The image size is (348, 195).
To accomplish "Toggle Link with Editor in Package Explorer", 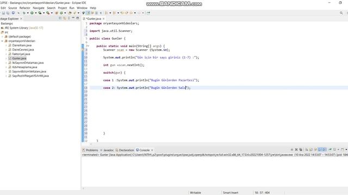I will point(64,18).
